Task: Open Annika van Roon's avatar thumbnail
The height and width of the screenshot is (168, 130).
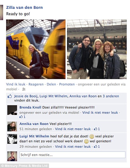Action: point(12,126)
